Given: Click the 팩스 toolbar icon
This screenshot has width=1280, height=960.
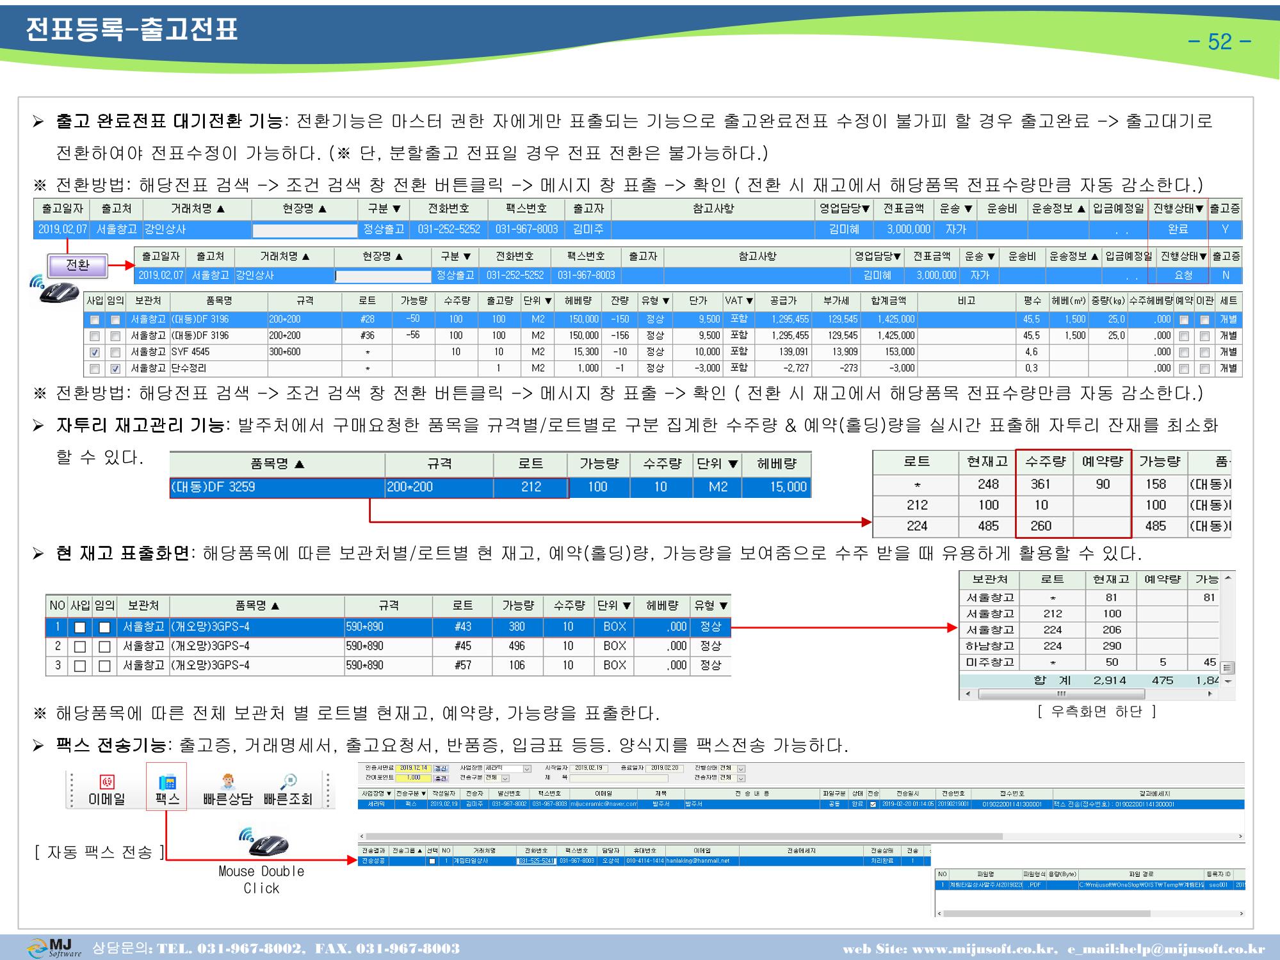Looking at the screenshot, I should [x=166, y=789].
